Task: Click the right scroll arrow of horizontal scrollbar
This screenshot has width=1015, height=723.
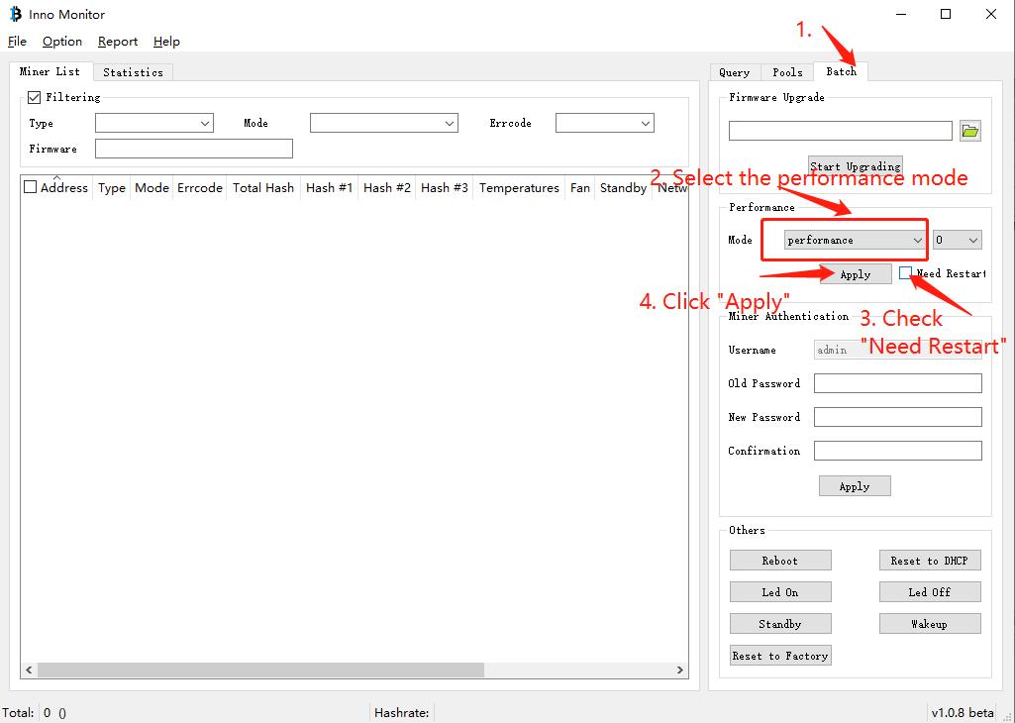Action: (x=680, y=670)
